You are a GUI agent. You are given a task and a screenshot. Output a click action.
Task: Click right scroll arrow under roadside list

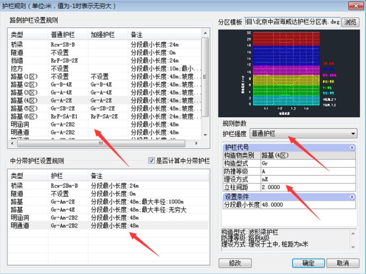tap(198, 143)
